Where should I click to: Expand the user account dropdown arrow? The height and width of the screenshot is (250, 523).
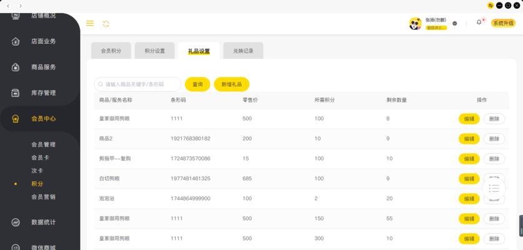455,23
